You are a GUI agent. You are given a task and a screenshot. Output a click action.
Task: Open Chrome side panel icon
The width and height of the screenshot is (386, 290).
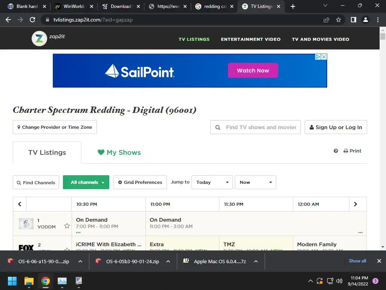[354, 20]
